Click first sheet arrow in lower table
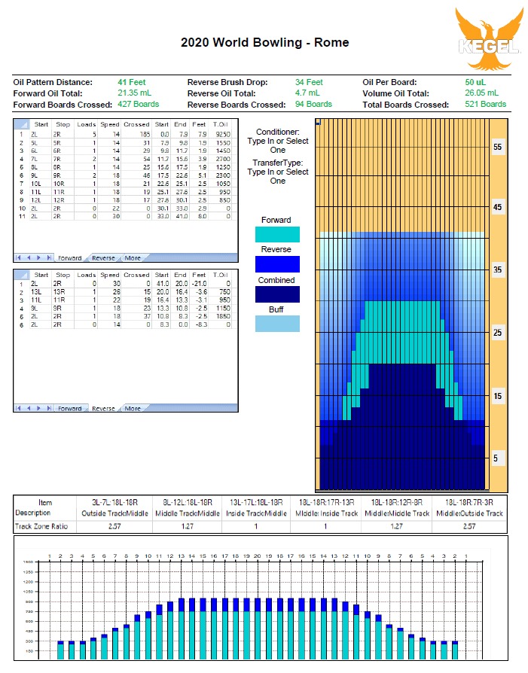 tap(20, 408)
